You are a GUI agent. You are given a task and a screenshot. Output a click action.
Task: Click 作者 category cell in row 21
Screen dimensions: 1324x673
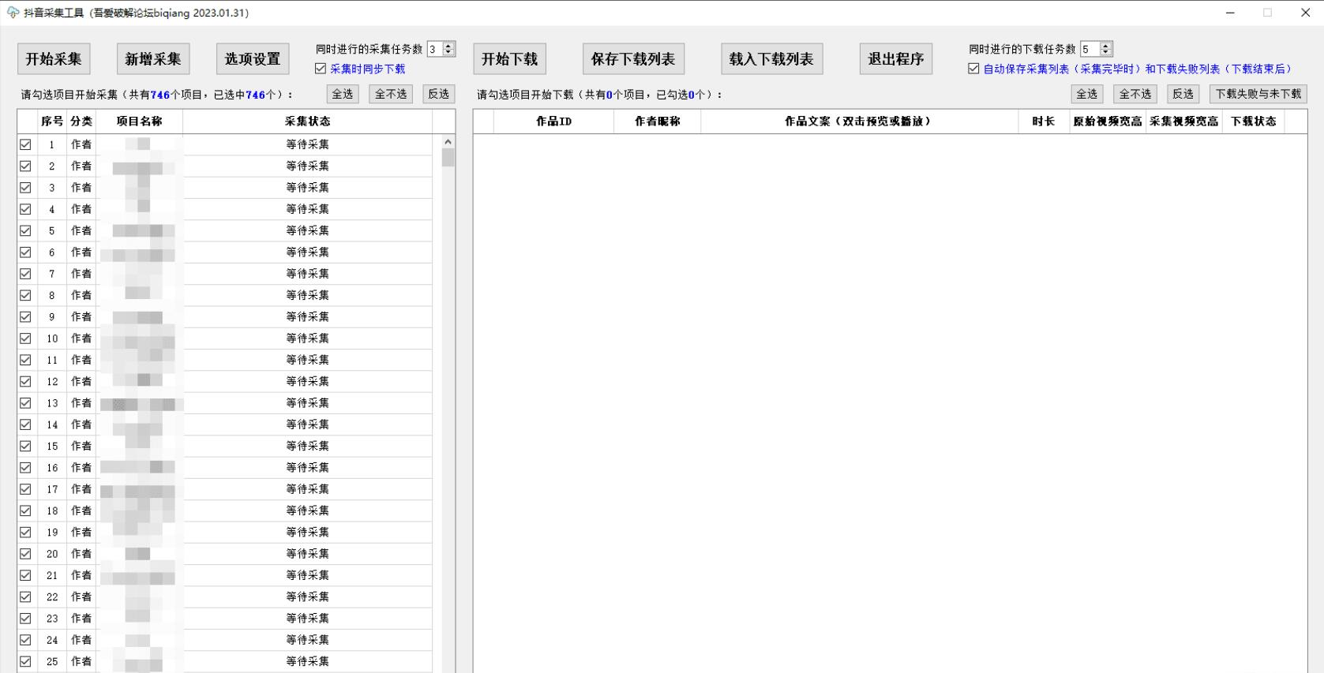tap(81, 576)
